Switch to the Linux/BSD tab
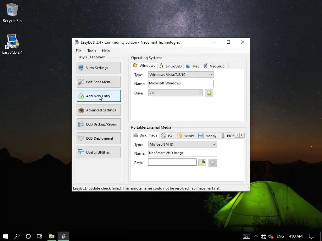This screenshot has width=322, height=241. click(170, 66)
